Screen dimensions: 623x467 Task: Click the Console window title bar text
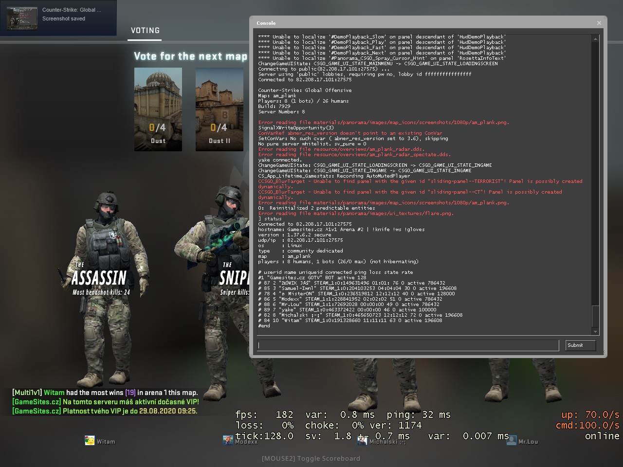266,23
